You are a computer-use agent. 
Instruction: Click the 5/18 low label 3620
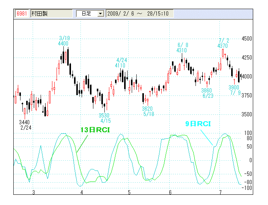147,108
